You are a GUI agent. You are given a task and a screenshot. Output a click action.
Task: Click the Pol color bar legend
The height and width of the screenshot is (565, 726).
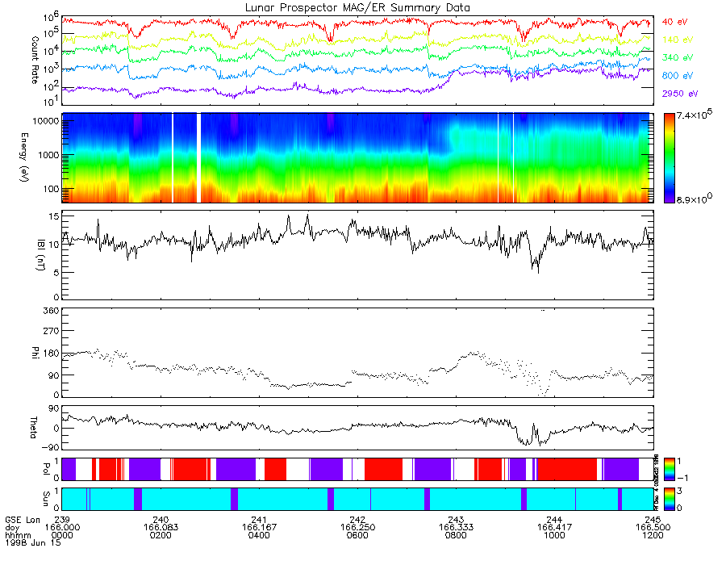(x=669, y=469)
